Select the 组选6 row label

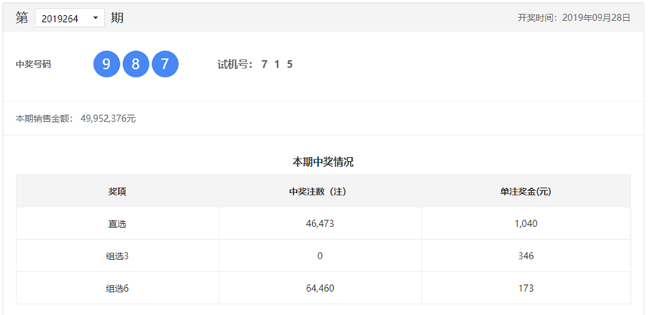tap(117, 289)
